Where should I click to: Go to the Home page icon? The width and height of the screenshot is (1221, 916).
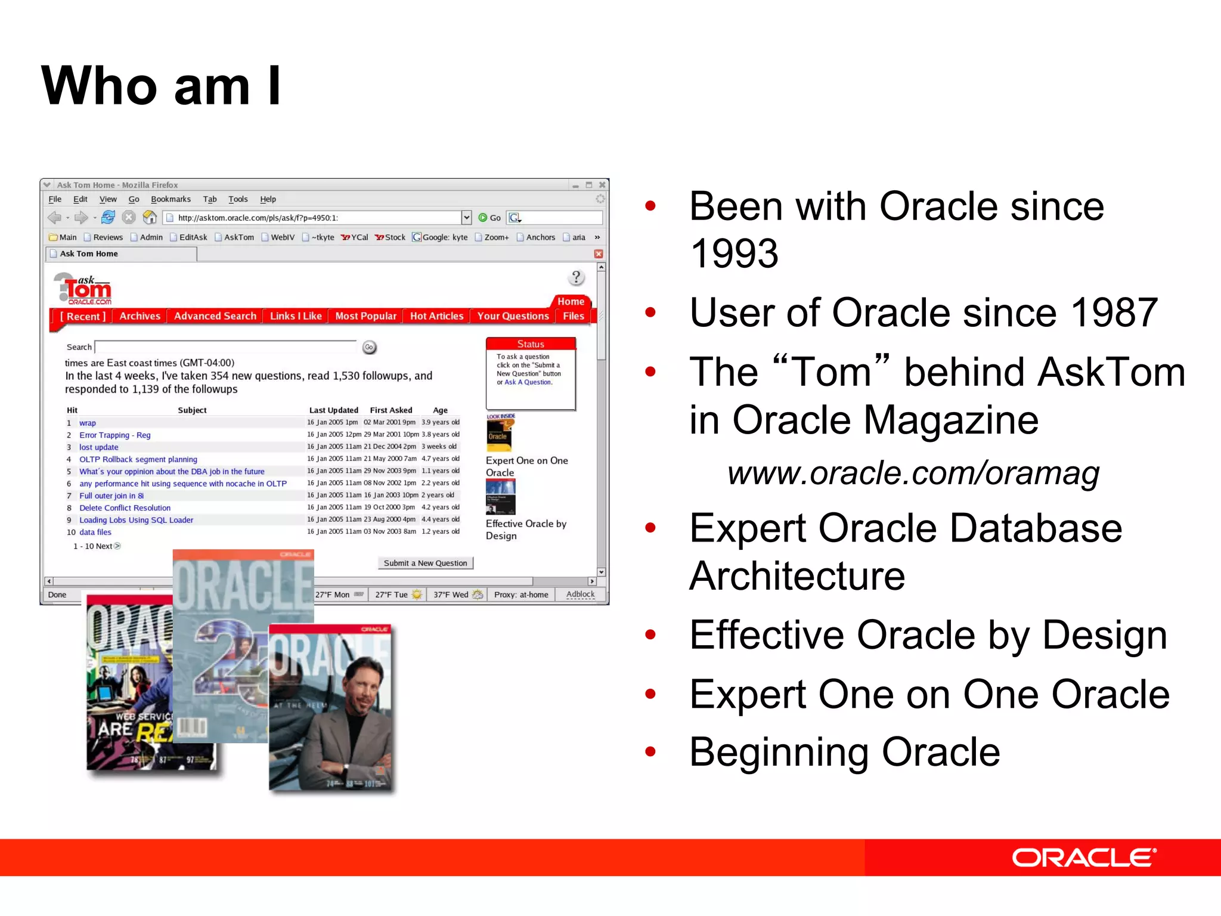[x=150, y=218]
